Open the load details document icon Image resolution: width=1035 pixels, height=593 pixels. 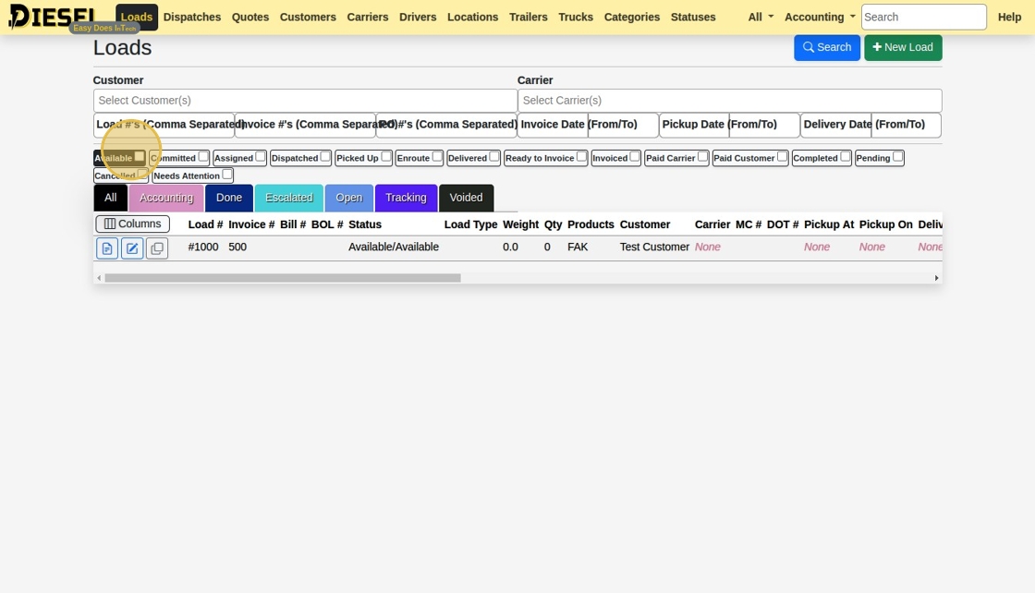[107, 248]
